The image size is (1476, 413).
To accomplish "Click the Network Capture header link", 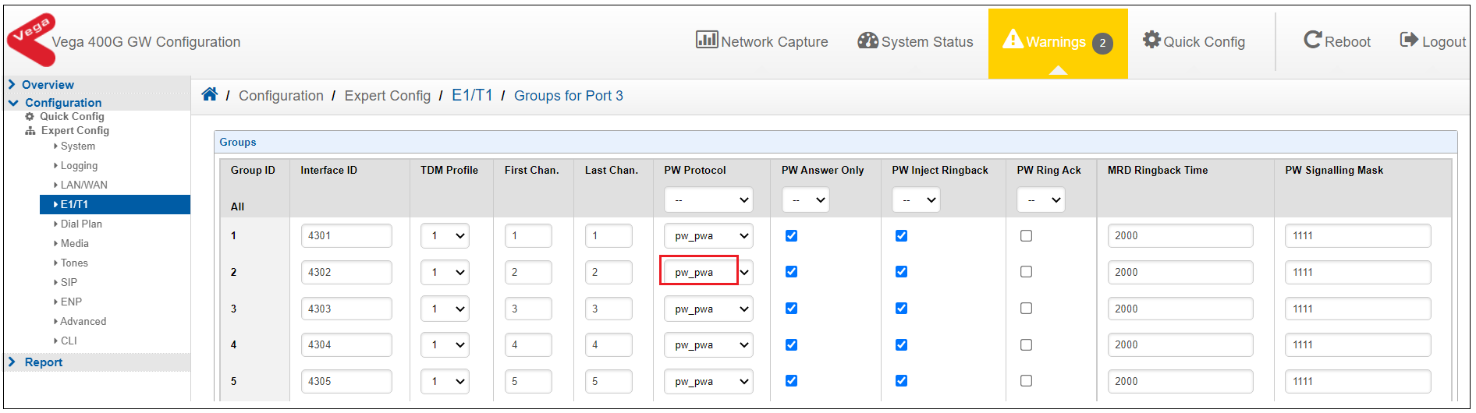I will tap(762, 41).
